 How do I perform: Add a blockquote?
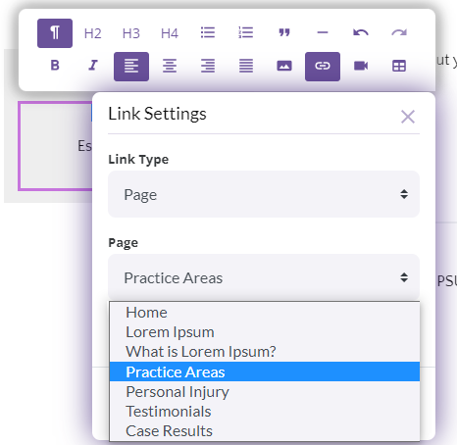[x=284, y=33]
